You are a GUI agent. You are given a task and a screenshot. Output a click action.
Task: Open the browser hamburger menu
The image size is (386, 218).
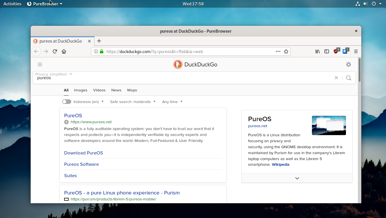coord(356,51)
